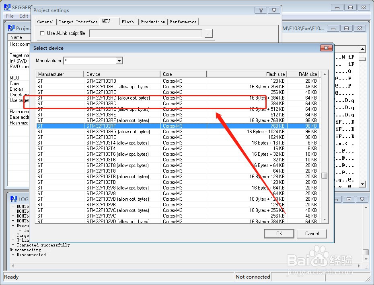Image resolution: width=374 pixels, height=285 pixels.
Task: Select STM32F103VB (allow opt. bytes) row
Action: click(x=178, y=199)
